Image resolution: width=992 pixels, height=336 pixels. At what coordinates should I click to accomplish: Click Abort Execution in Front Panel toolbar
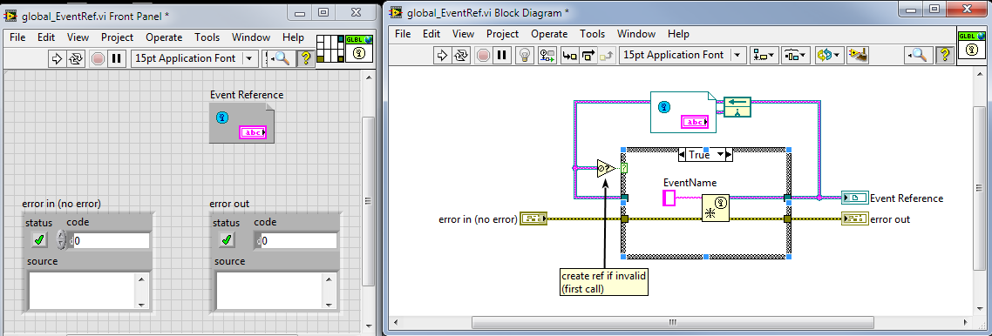pyautogui.click(x=98, y=58)
